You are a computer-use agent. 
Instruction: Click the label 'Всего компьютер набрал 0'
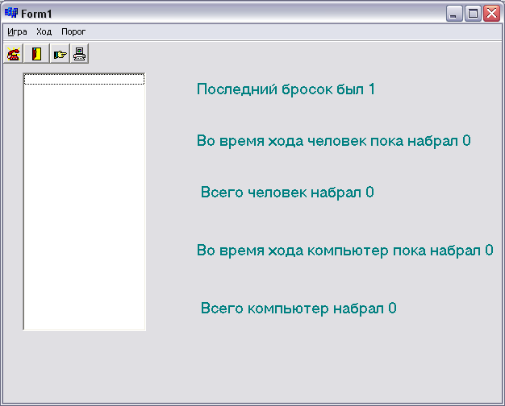pyautogui.click(x=298, y=309)
